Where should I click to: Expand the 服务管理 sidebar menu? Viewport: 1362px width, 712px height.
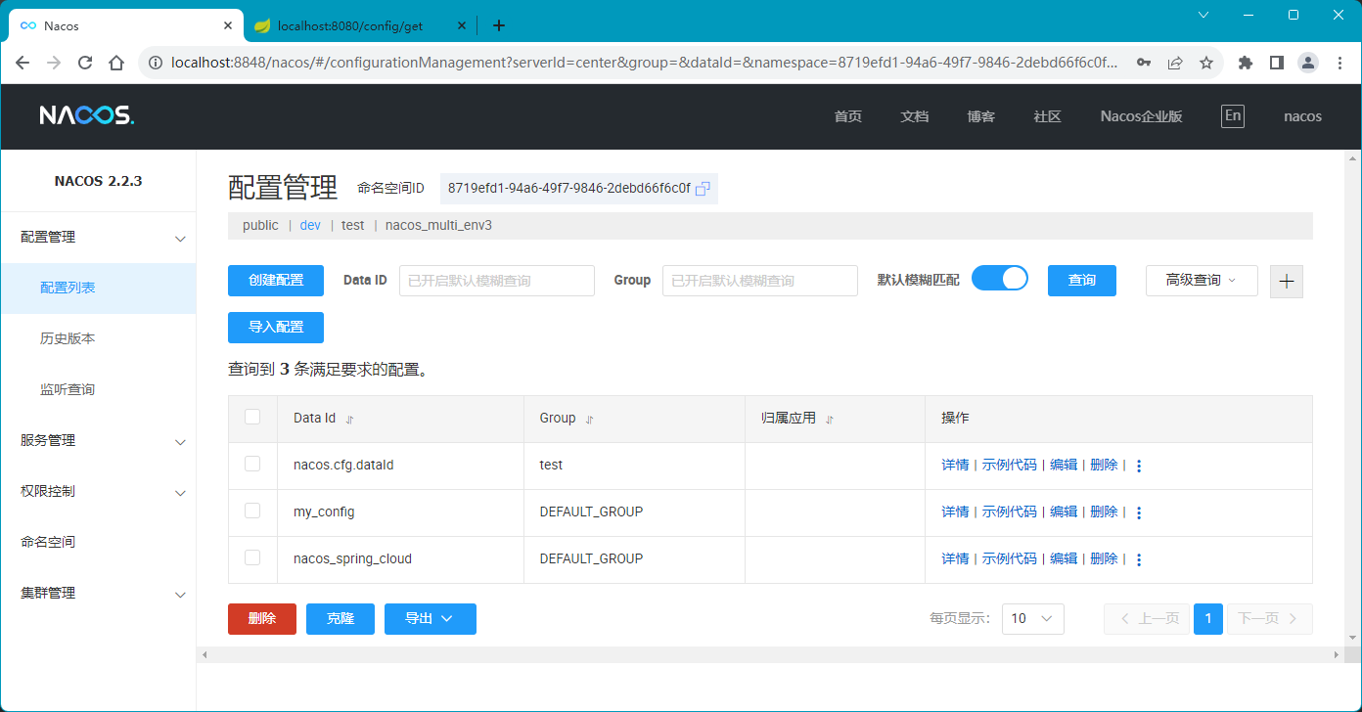pos(98,441)
